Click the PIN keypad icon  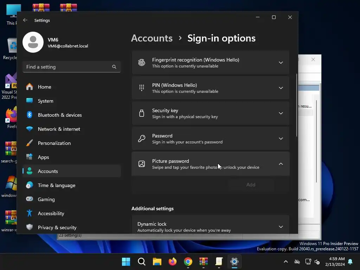click(142, 88)
